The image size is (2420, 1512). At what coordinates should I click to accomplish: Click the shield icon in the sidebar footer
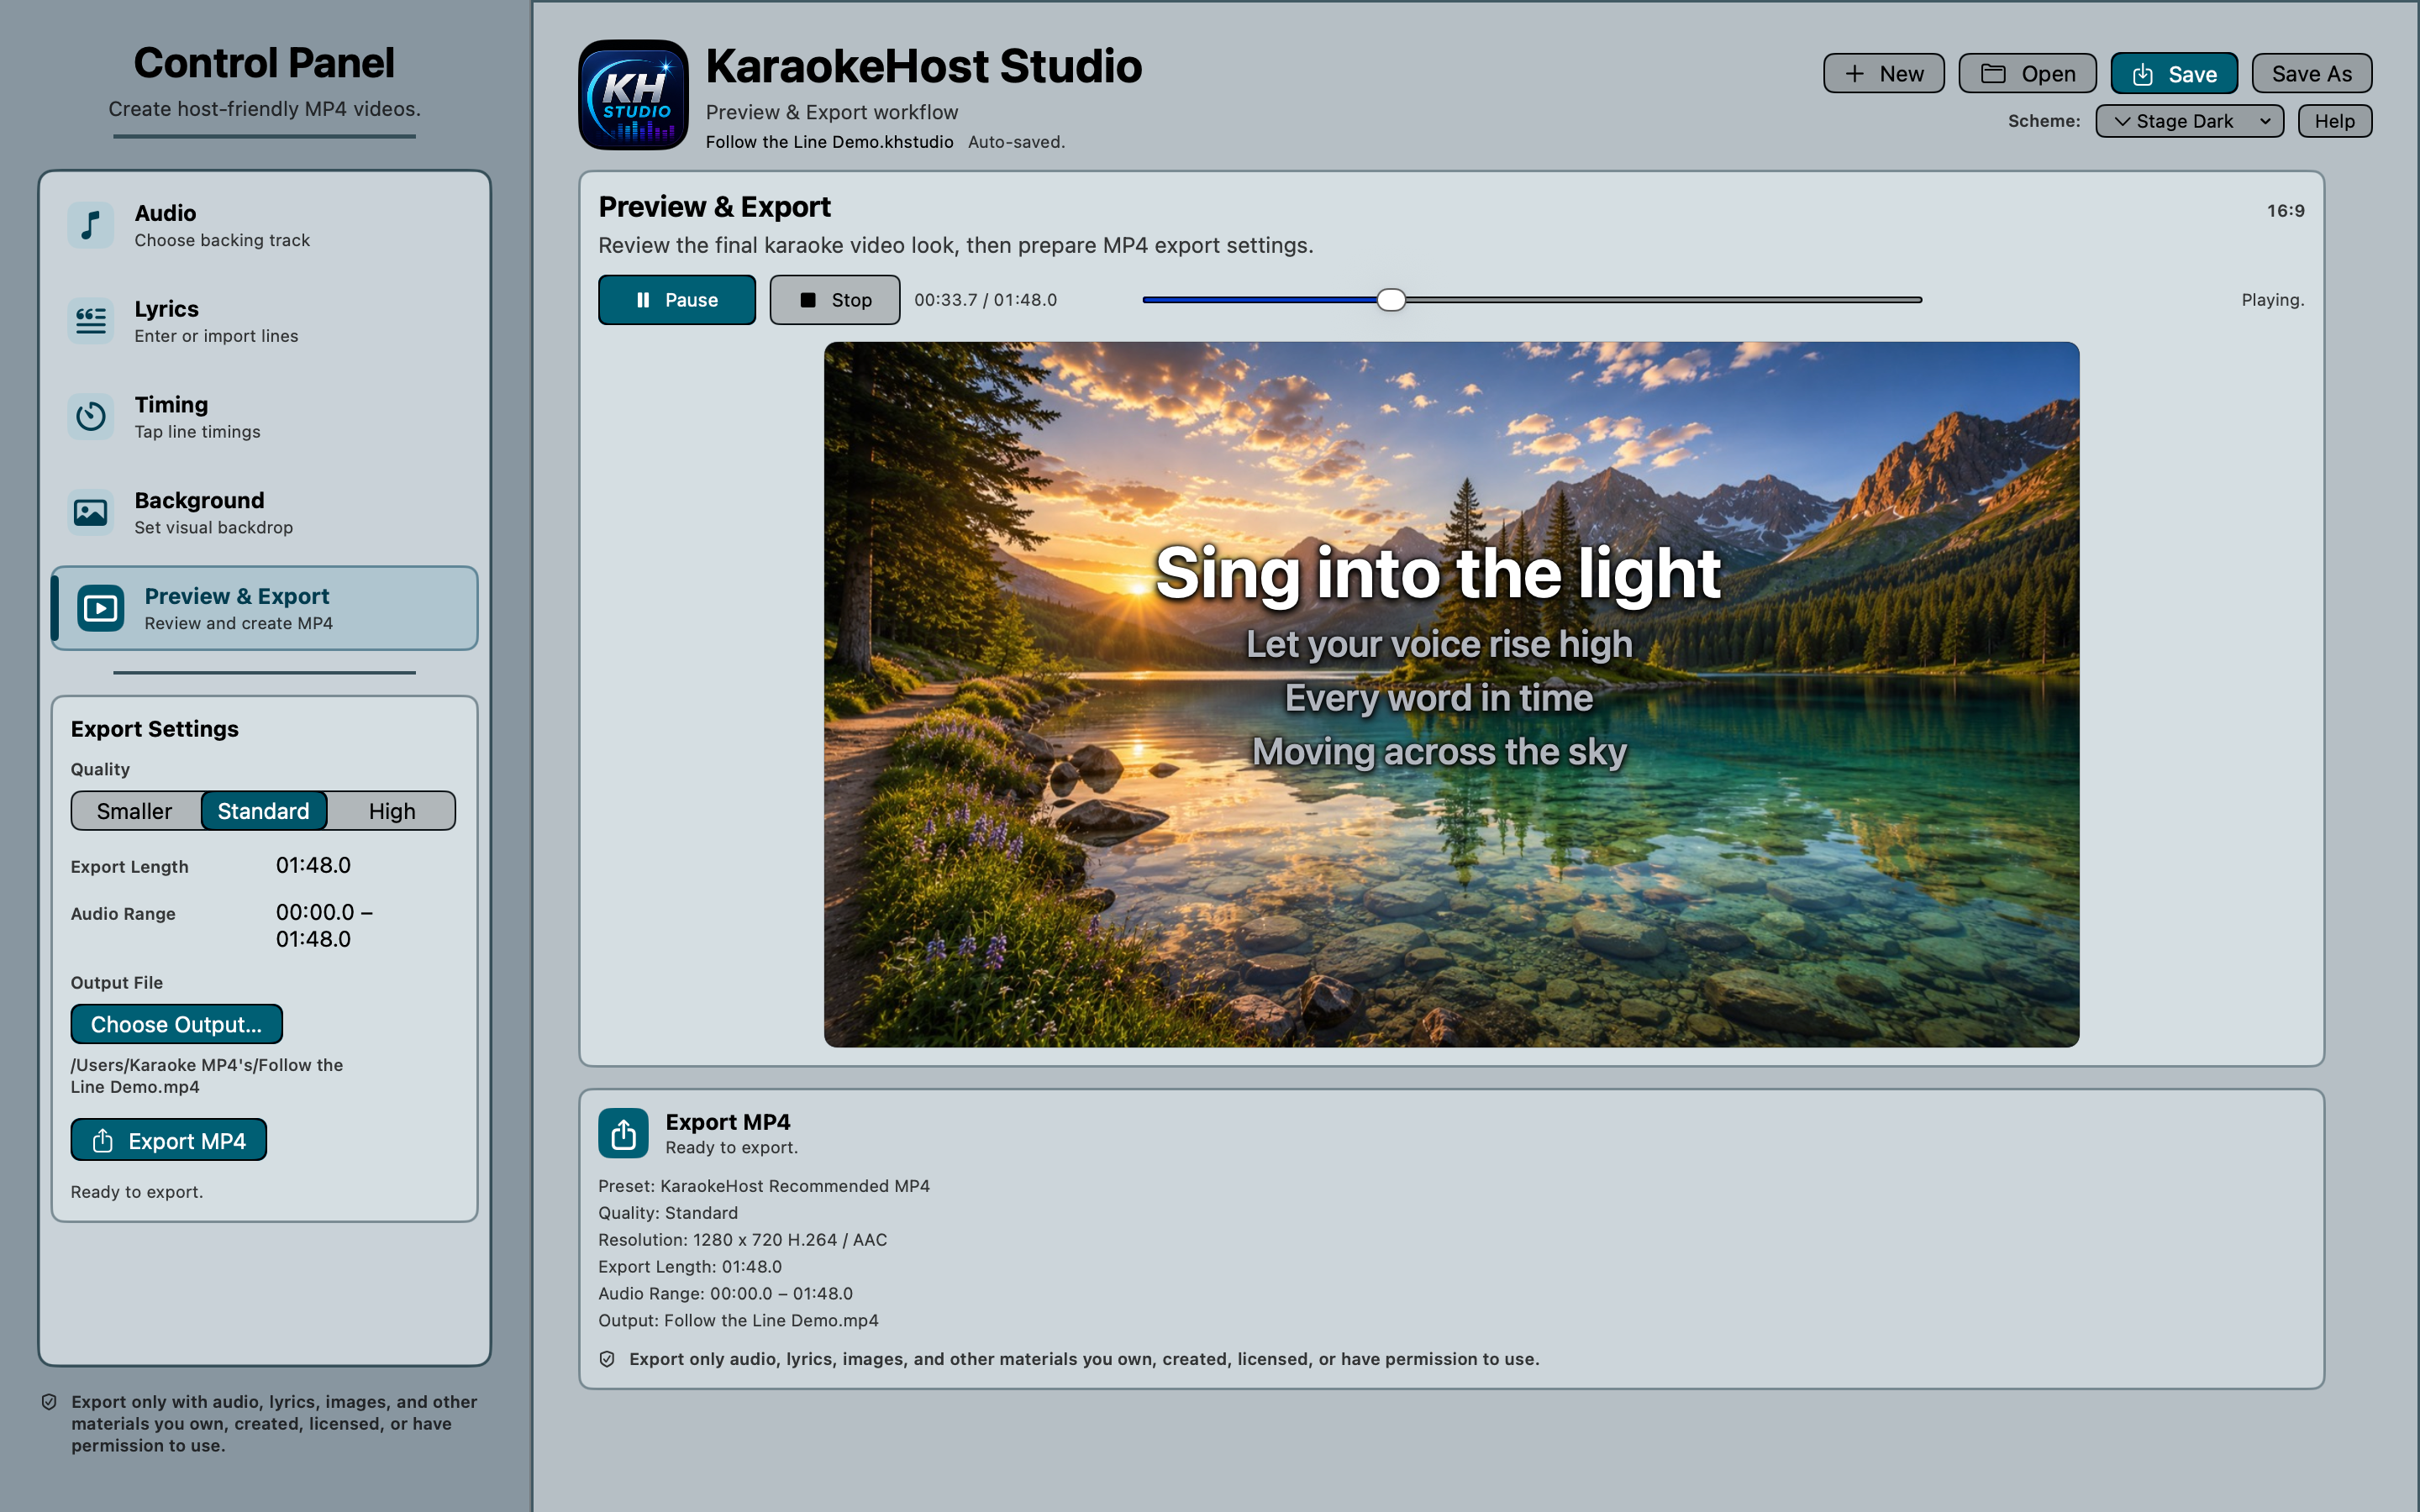pos(49,1402)
